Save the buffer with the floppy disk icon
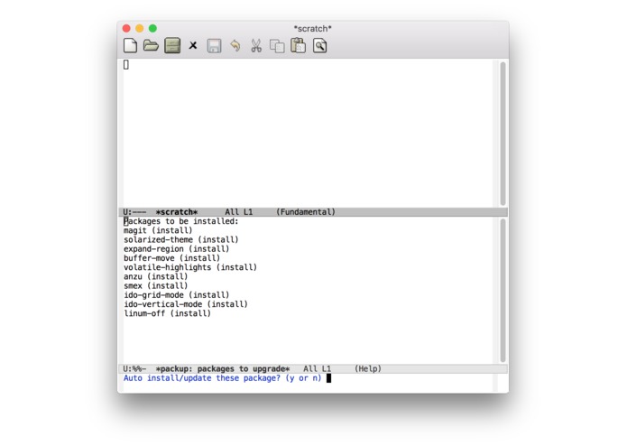The image size is (627, 446). [215, 46]
